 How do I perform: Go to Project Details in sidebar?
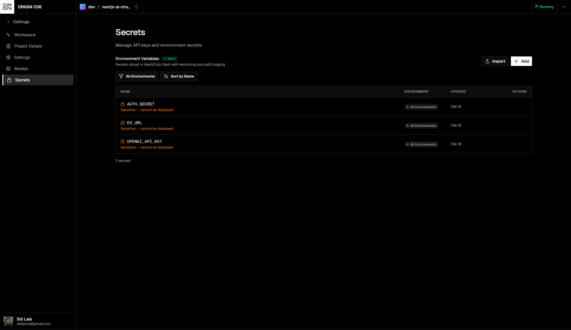click(28, 46)
